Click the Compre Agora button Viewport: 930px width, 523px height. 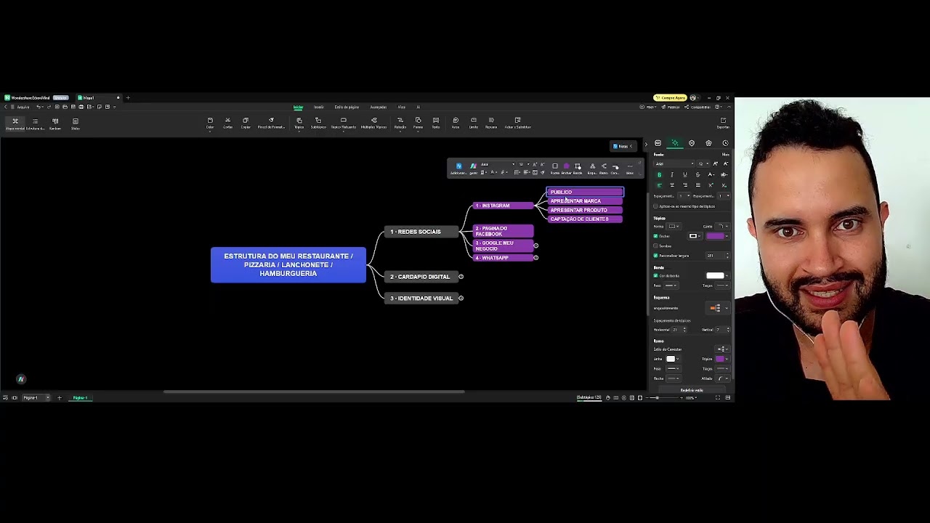(x=670, y=98)
